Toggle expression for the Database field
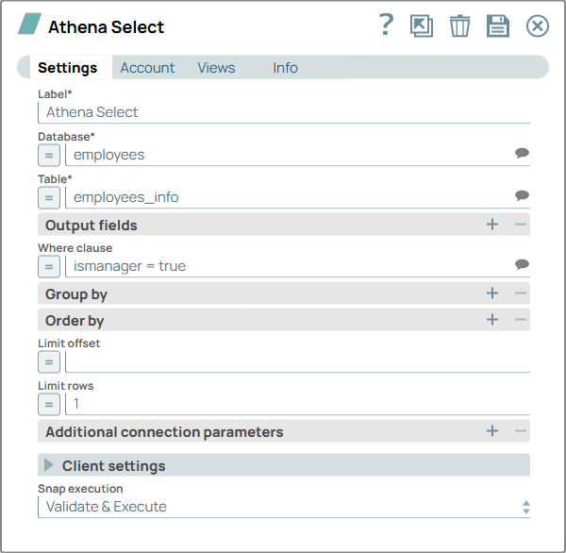 click(49, 156)
